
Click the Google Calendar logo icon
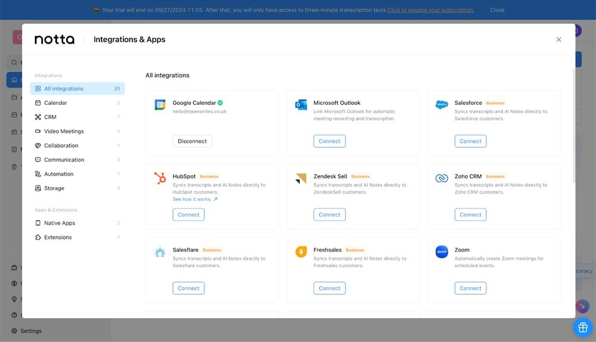pos(160,105)
